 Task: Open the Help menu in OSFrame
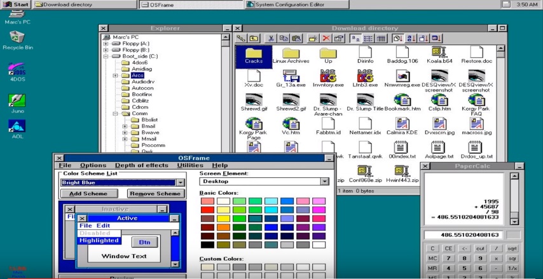[x=220, y=165]
